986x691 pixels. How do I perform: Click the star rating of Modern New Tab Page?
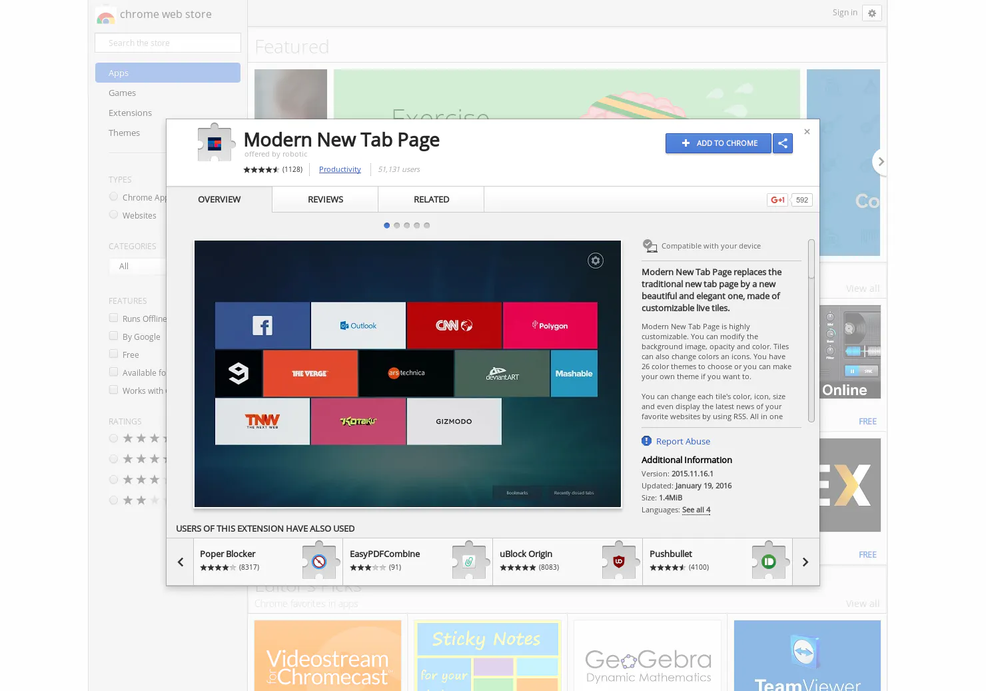[261, 170]
